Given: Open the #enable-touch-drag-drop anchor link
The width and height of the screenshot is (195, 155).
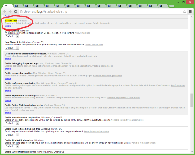Looking at the screenshot, I should [96, 131].
